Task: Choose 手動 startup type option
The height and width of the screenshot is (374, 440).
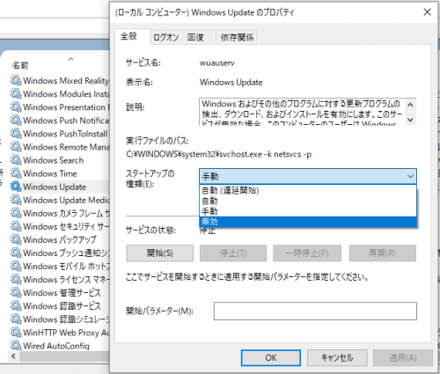Action: coord(308,211)
